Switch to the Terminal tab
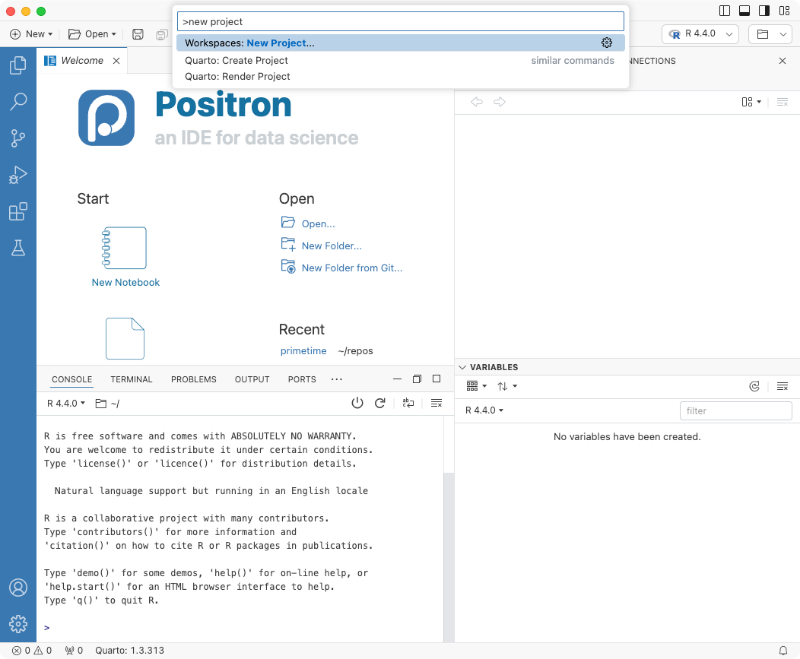 [131, 379]
